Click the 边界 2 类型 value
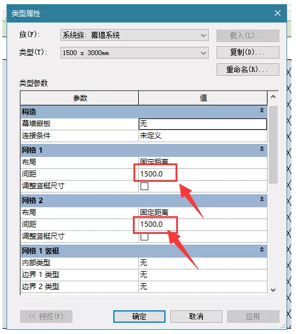The image size is (296, 334). point(203,287)
